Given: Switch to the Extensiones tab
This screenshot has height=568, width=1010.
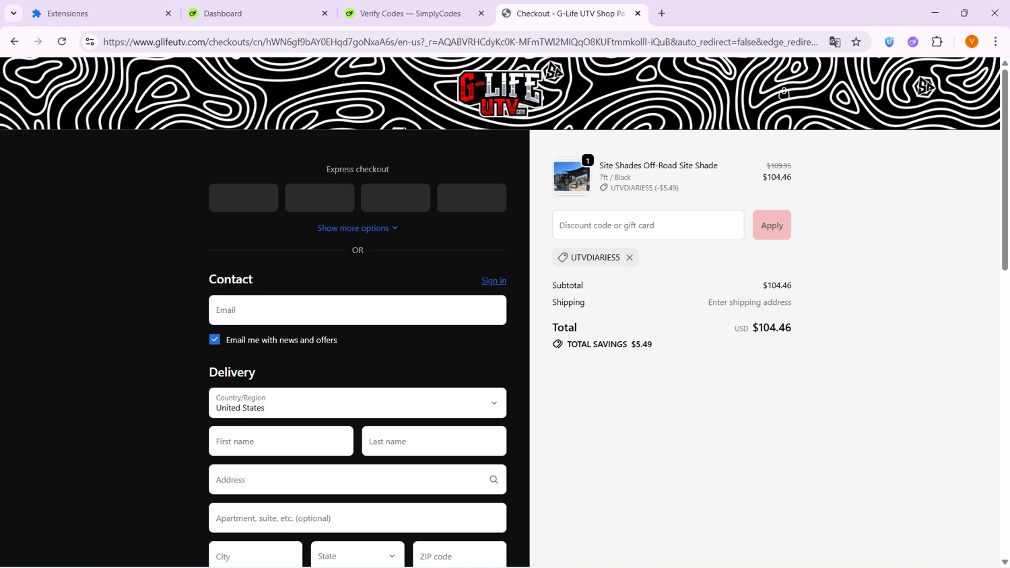Looking at the screenshot, I should (x=101, y=13).
